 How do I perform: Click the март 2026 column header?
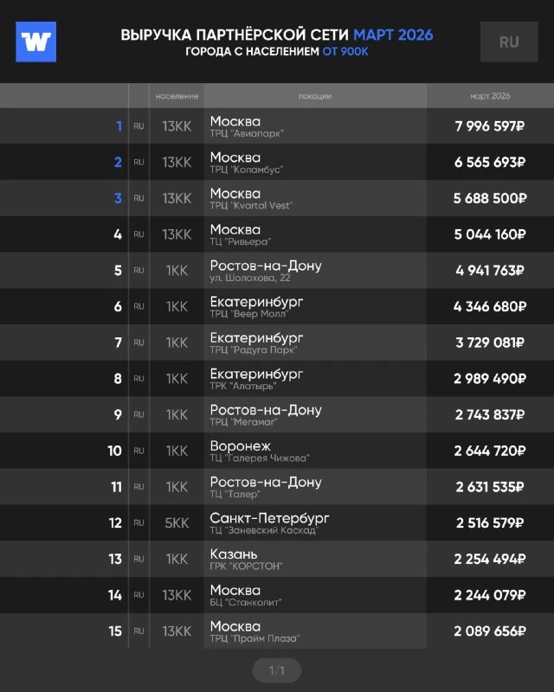490,96
